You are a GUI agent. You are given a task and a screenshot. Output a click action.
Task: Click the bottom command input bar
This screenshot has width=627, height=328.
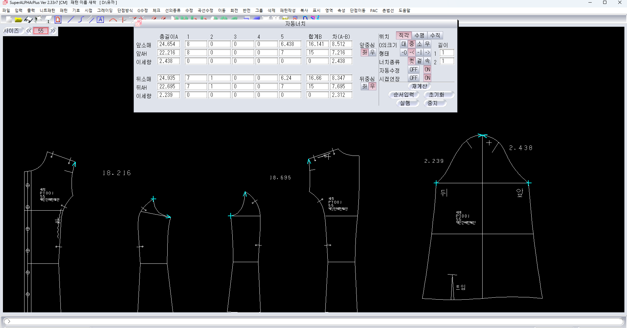(314, 321)
